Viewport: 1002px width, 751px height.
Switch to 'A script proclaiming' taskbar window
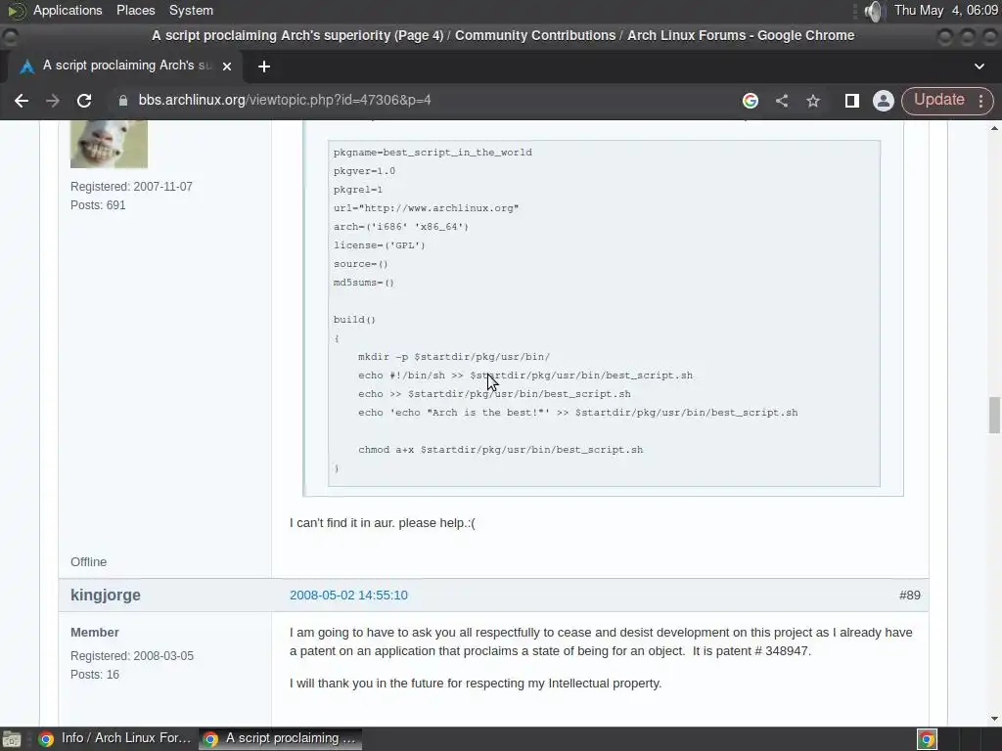tap(280, 738)
